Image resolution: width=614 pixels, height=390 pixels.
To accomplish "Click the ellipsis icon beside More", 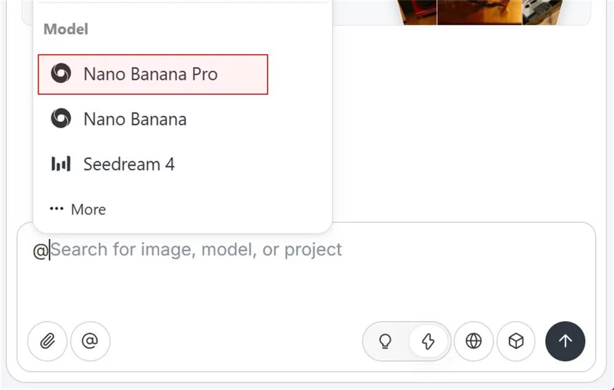I will [x=55, y=209].
